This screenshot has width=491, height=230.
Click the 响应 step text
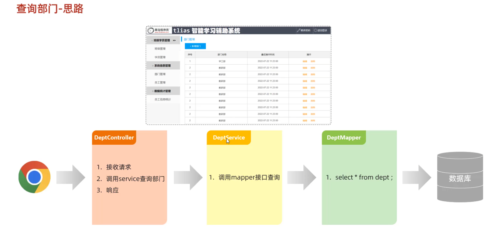pos(112,190)
